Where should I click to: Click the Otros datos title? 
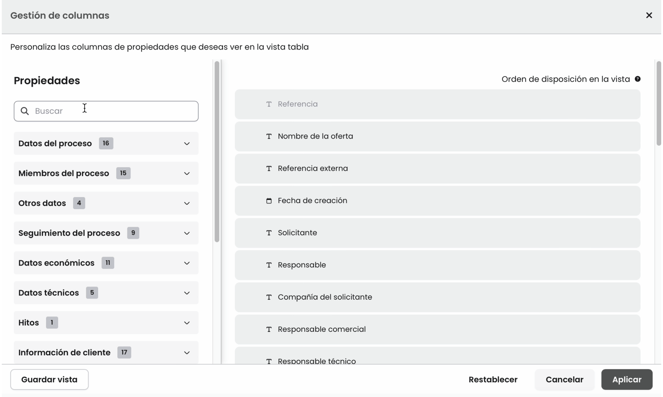(42, 203)
